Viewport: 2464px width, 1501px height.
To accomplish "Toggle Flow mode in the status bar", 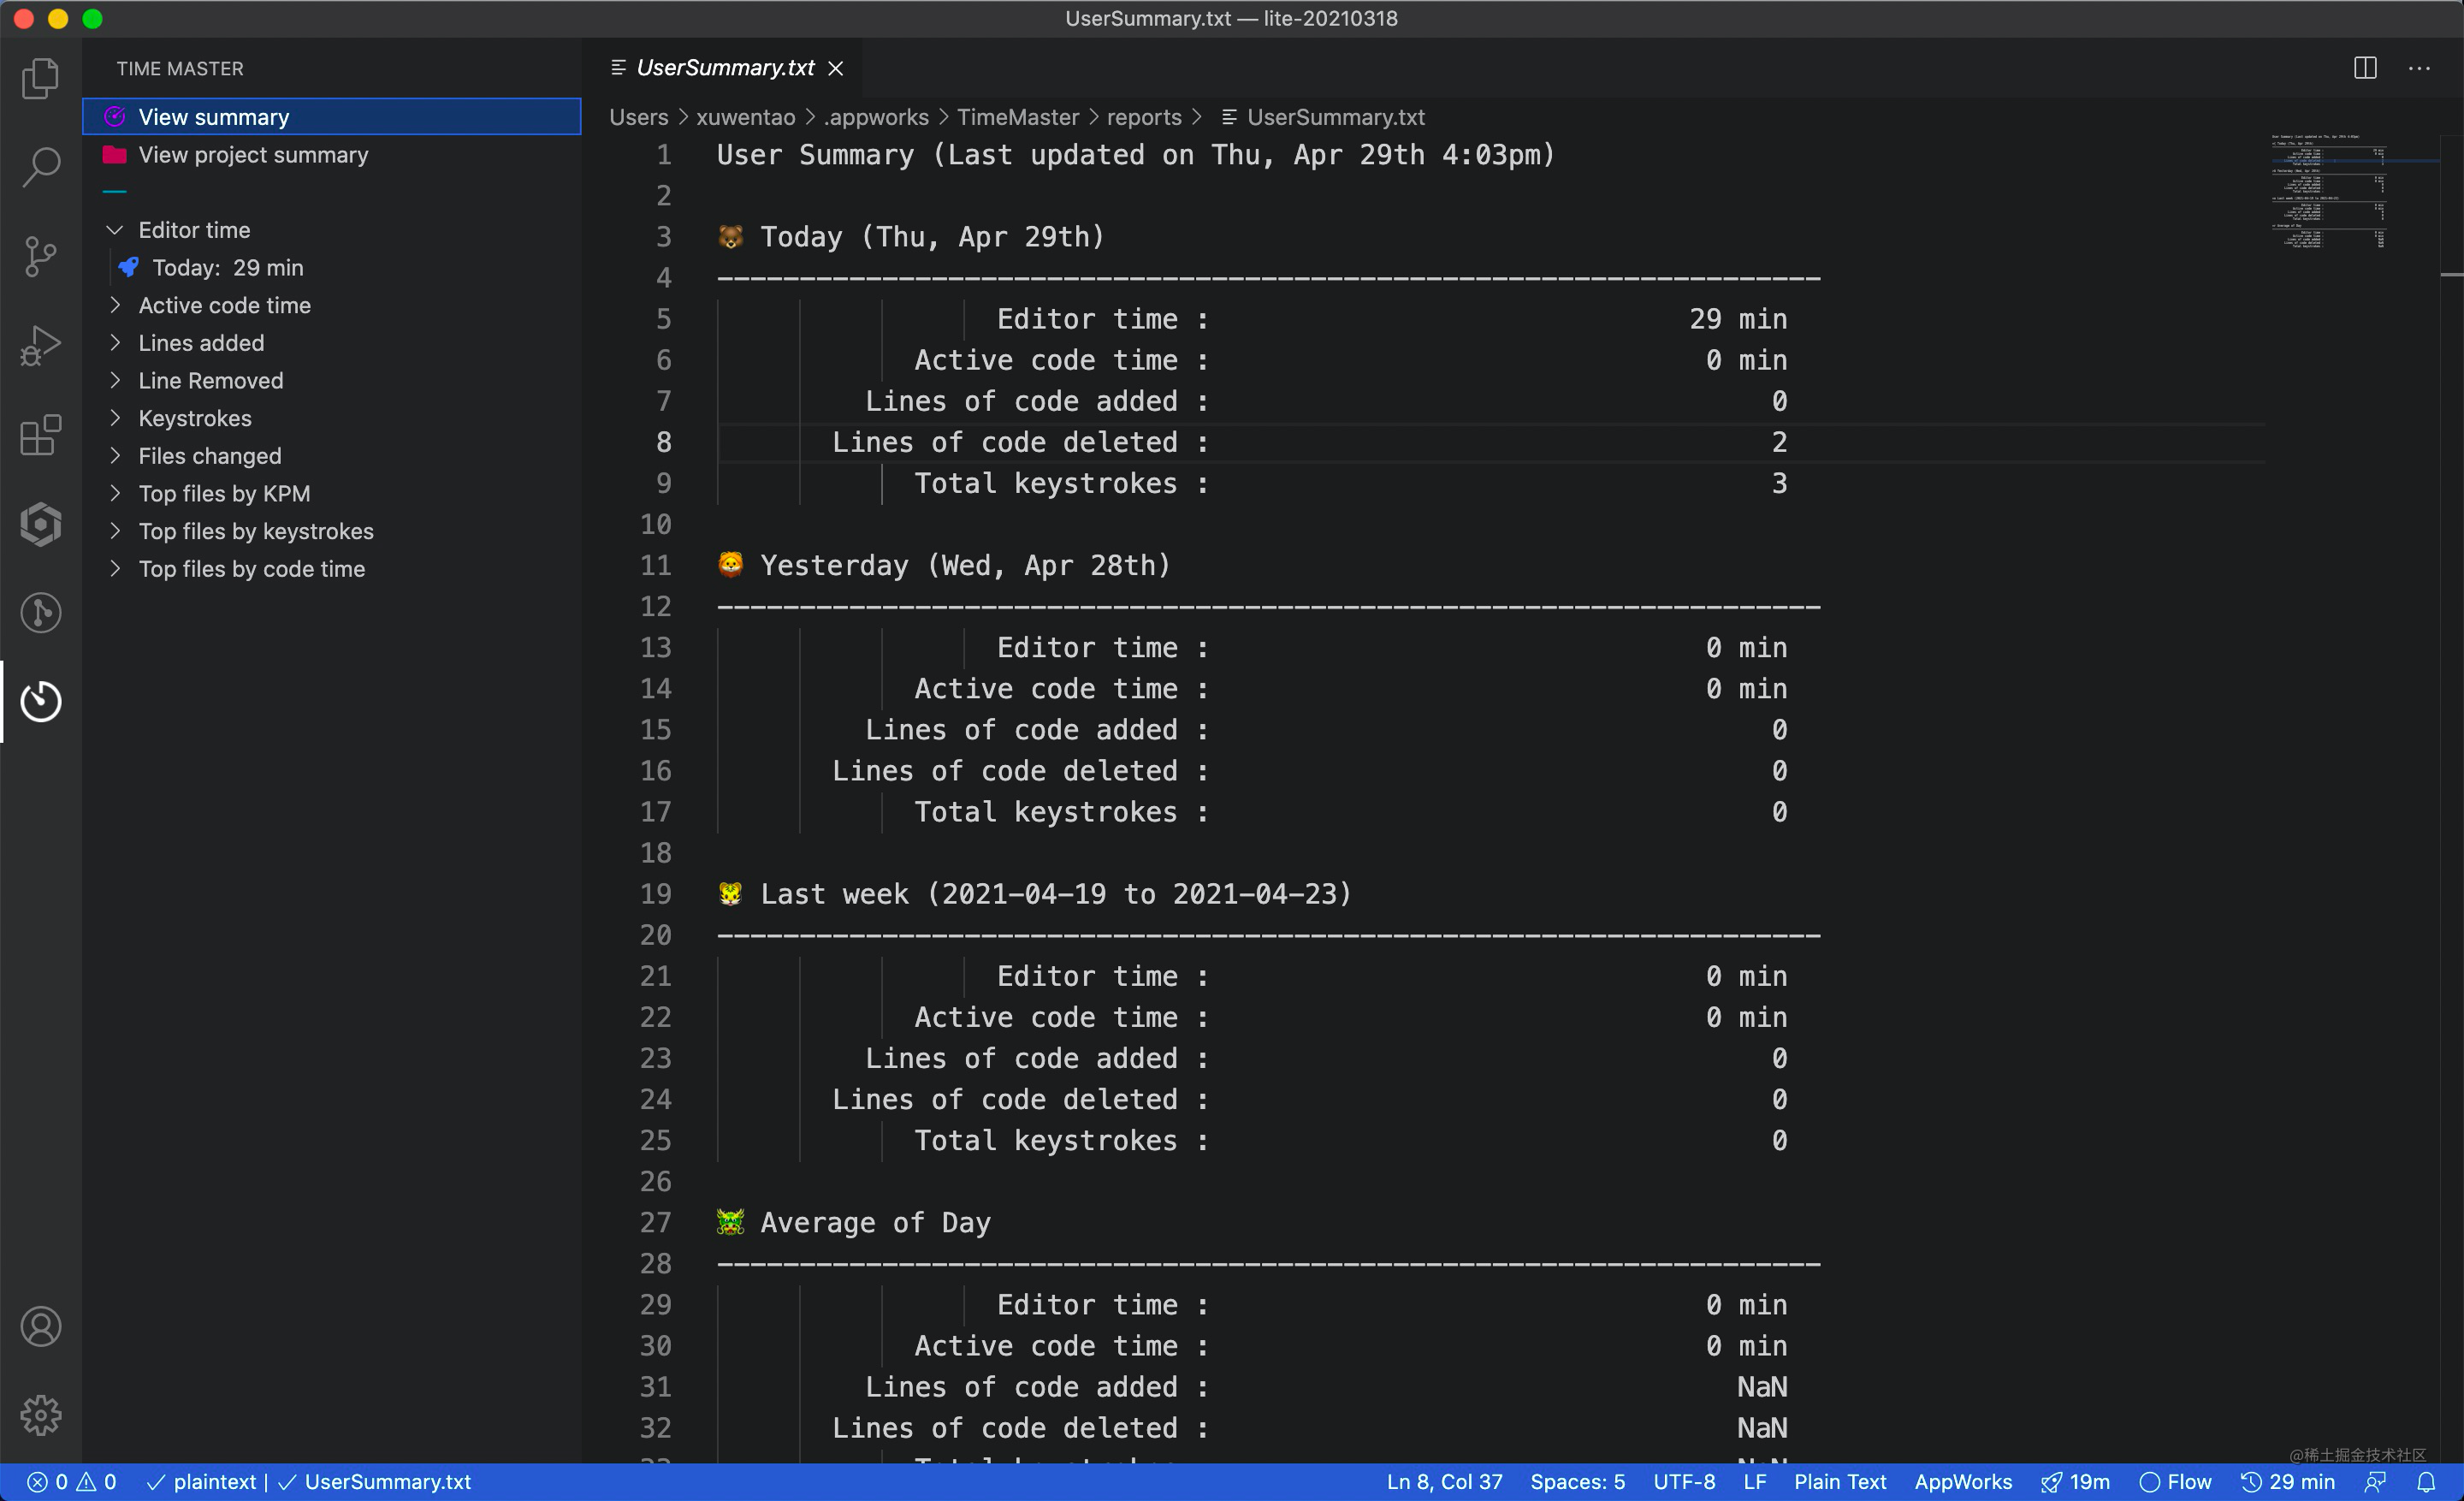I will (x=2178, y=1481).
